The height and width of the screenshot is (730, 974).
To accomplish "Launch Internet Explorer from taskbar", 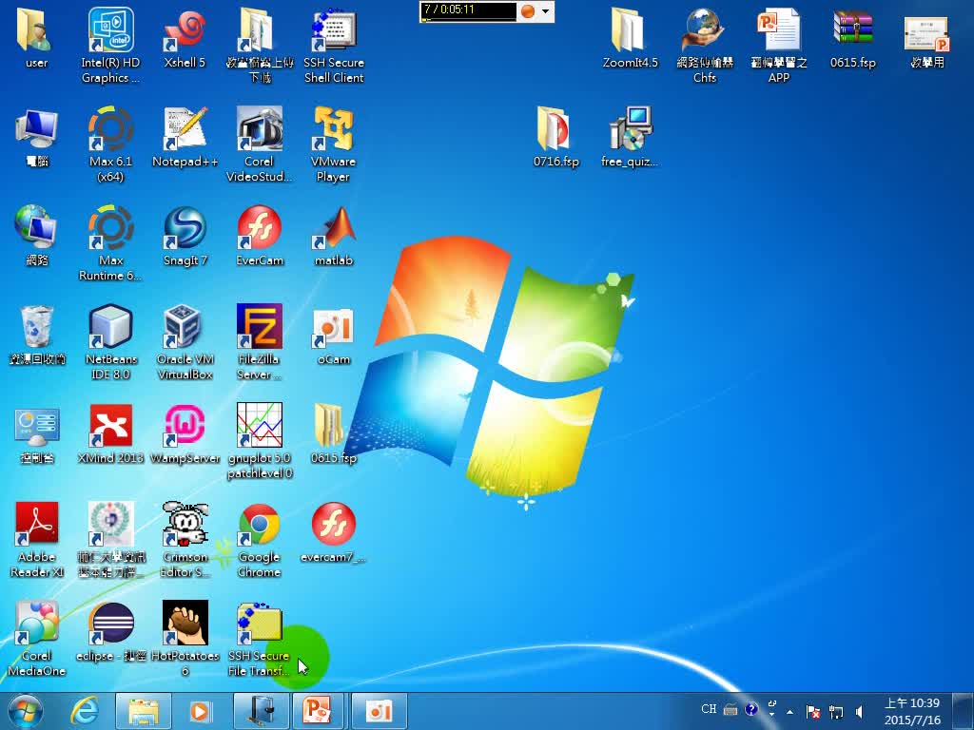I will tap(85, 711).
